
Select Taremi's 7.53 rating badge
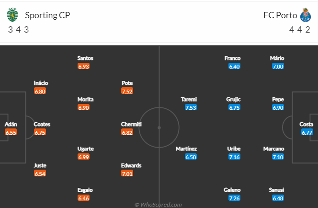coord(191,107)
